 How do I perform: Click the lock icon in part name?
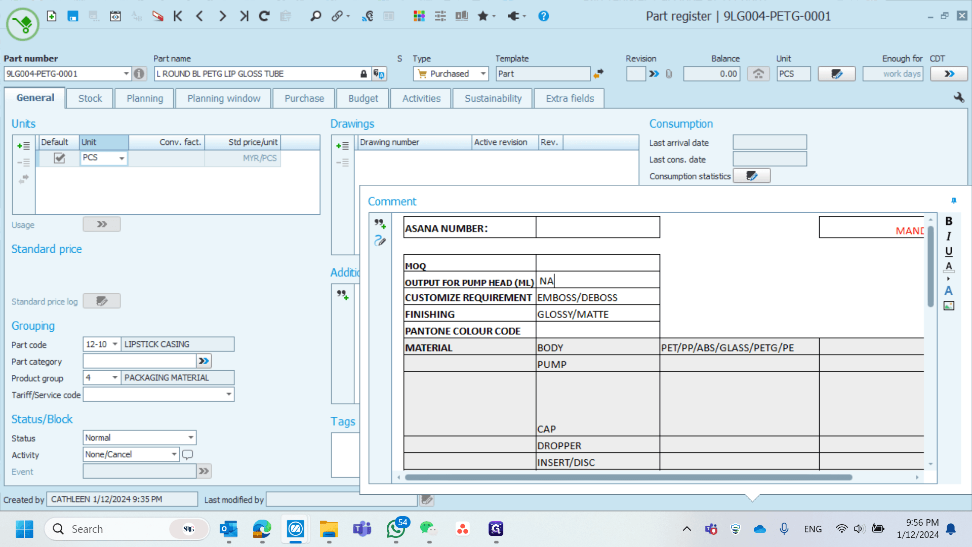pyautogui.click(x=363, y=74)
